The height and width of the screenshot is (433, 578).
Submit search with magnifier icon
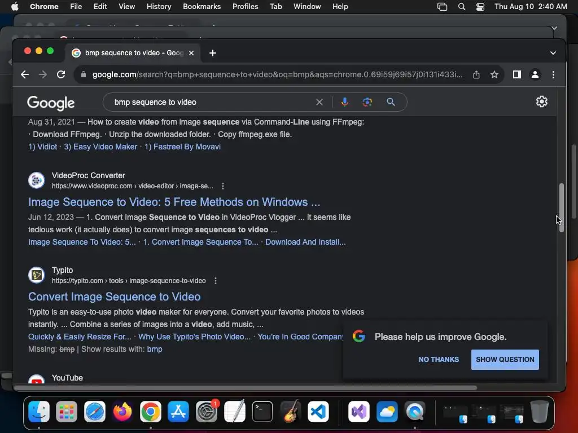coord(391,102)
